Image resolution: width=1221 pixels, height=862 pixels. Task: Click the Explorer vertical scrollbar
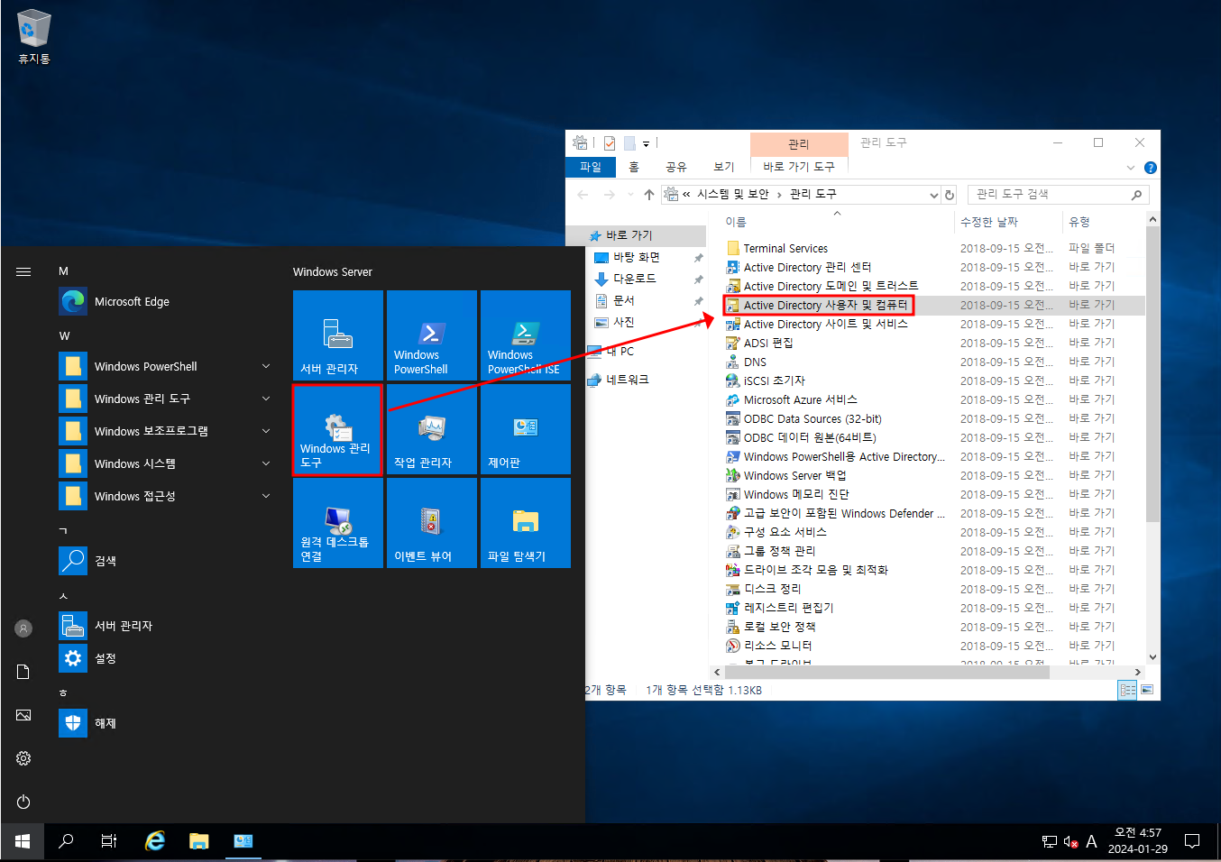click(x=1152, y=374)
